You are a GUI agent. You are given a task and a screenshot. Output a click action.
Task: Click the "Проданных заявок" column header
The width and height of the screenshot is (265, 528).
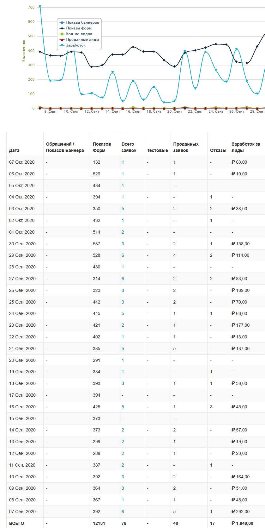coord(186,147)
